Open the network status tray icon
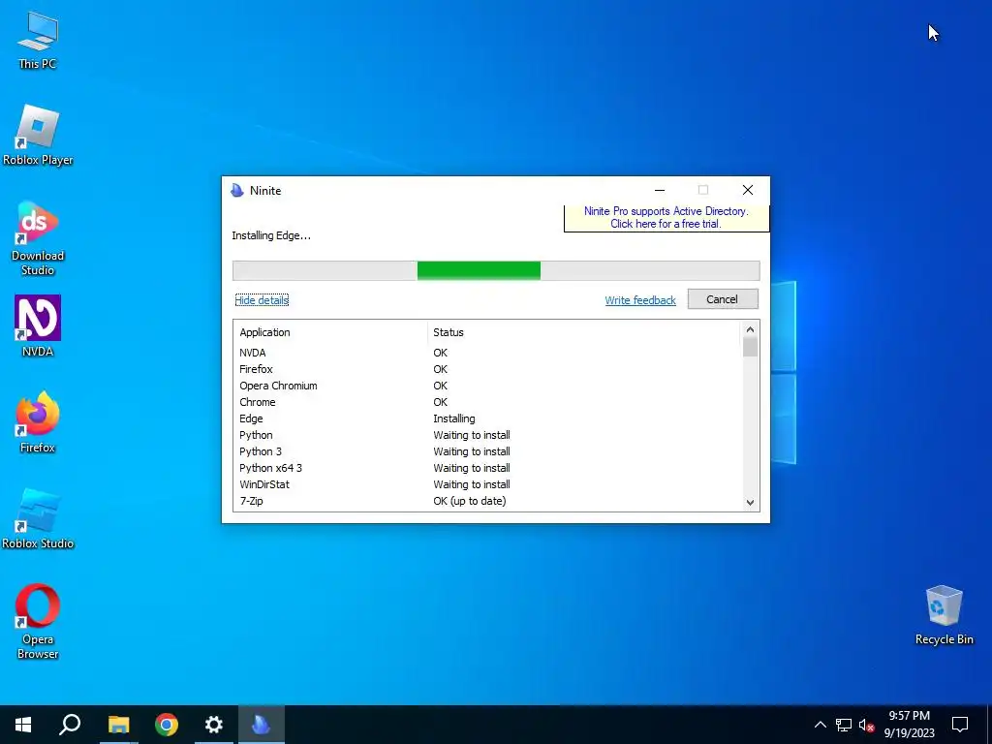This screenshot has width=992, height=744. click(x=844, y=725)
